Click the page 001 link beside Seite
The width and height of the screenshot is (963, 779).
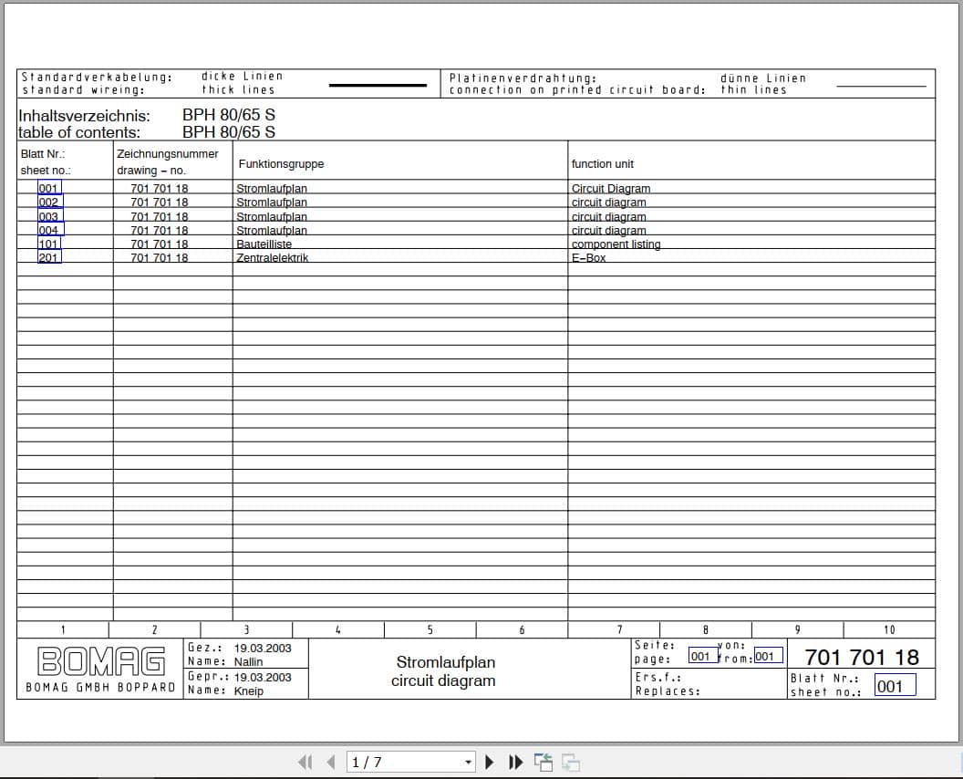[702, 656]
